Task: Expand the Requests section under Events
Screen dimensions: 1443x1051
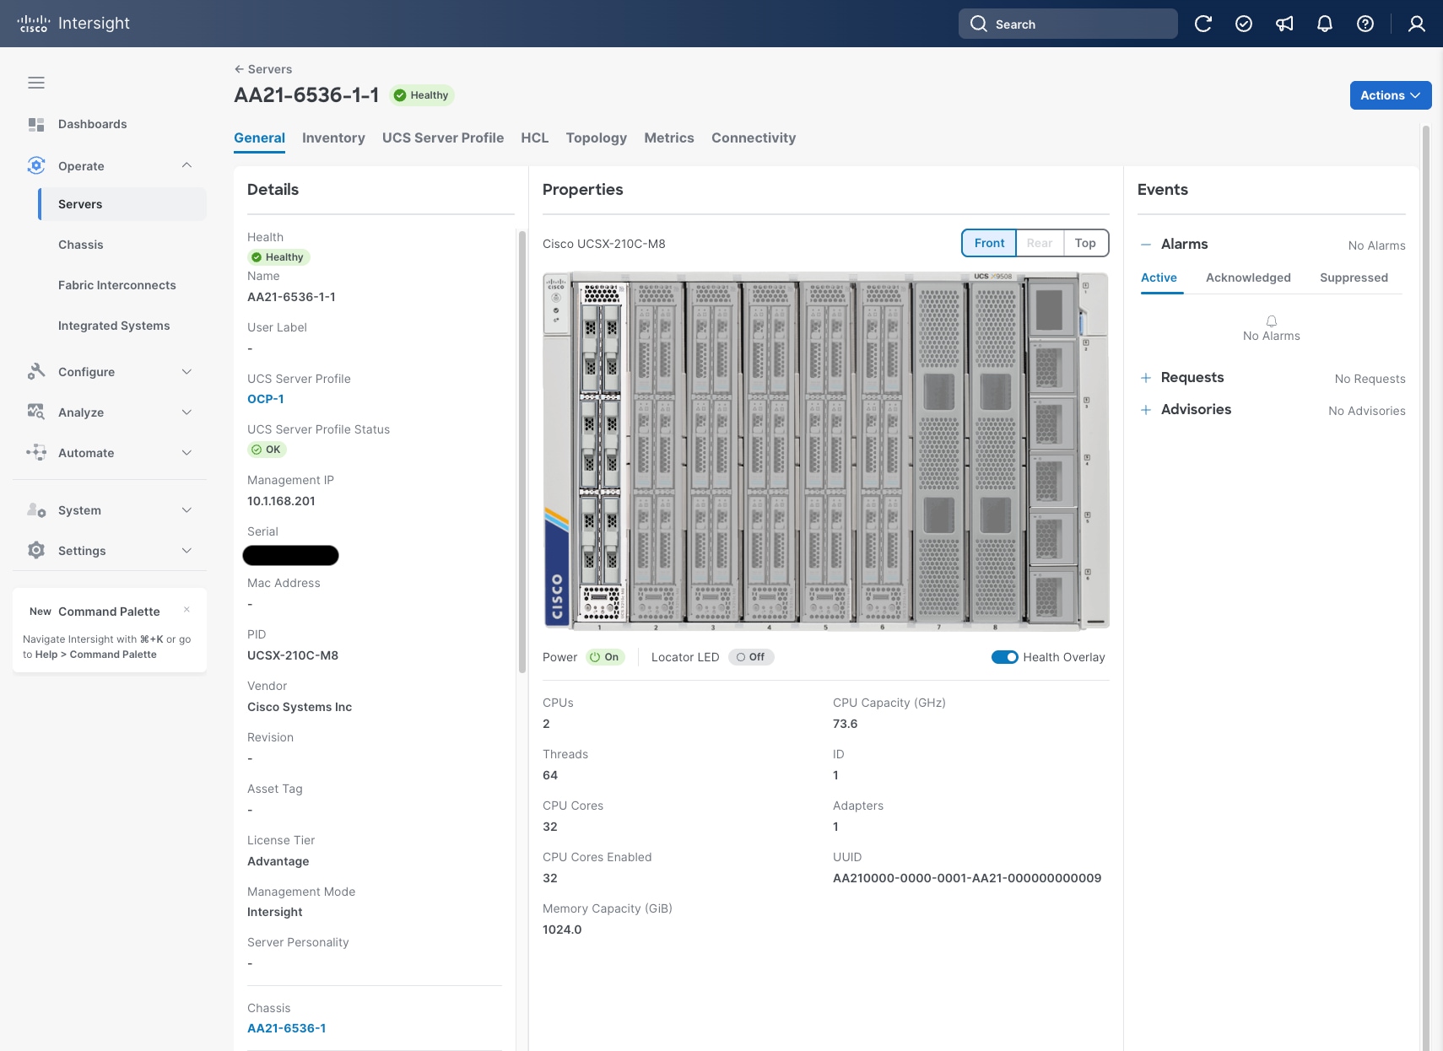Action: (x=1145, y=377)
